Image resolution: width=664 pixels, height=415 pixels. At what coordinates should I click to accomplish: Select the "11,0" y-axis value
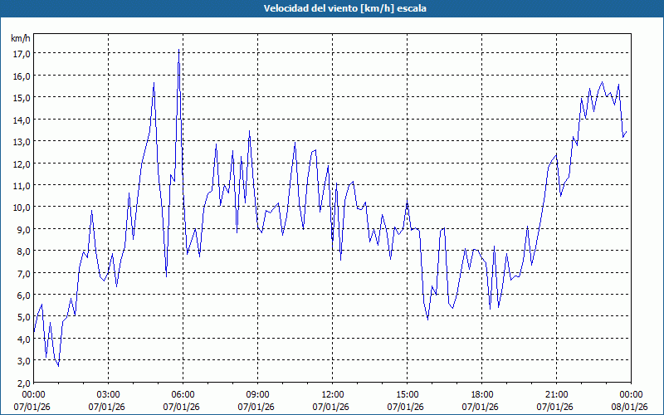coord(22,185)
